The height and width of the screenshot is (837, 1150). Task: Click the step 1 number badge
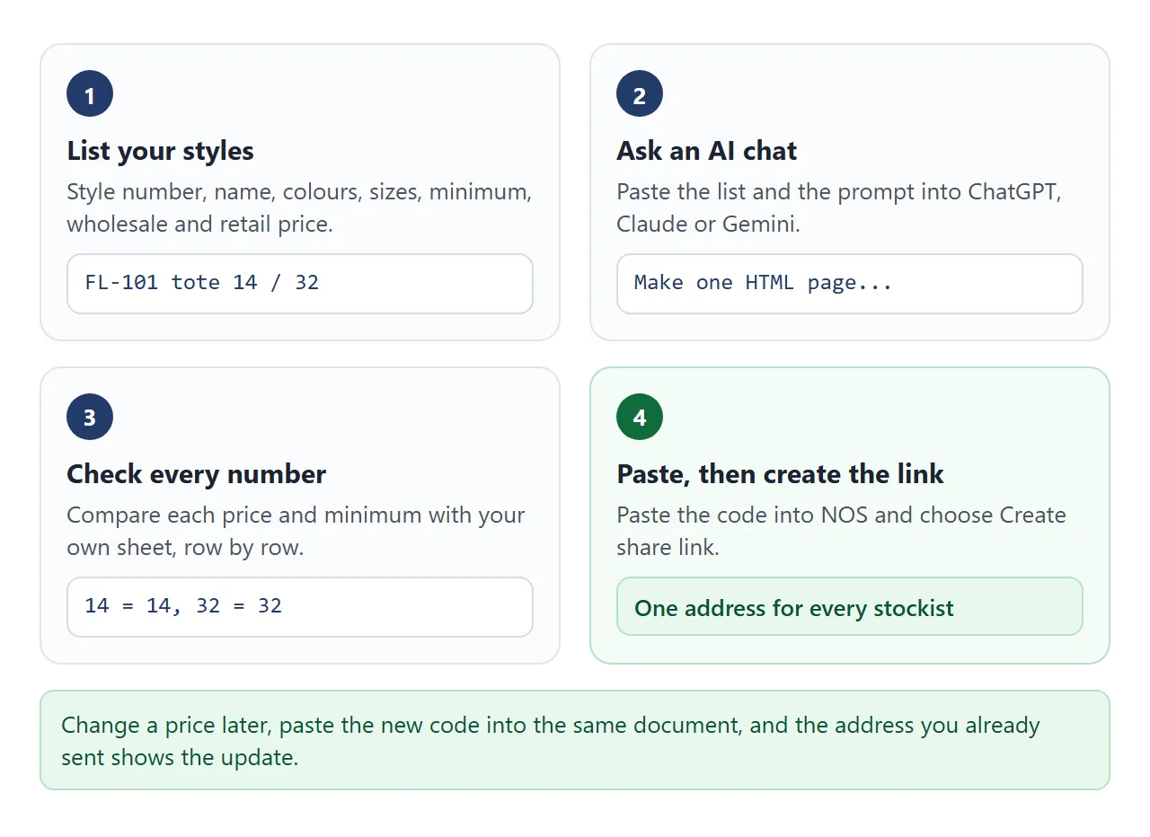coord(90,93)
